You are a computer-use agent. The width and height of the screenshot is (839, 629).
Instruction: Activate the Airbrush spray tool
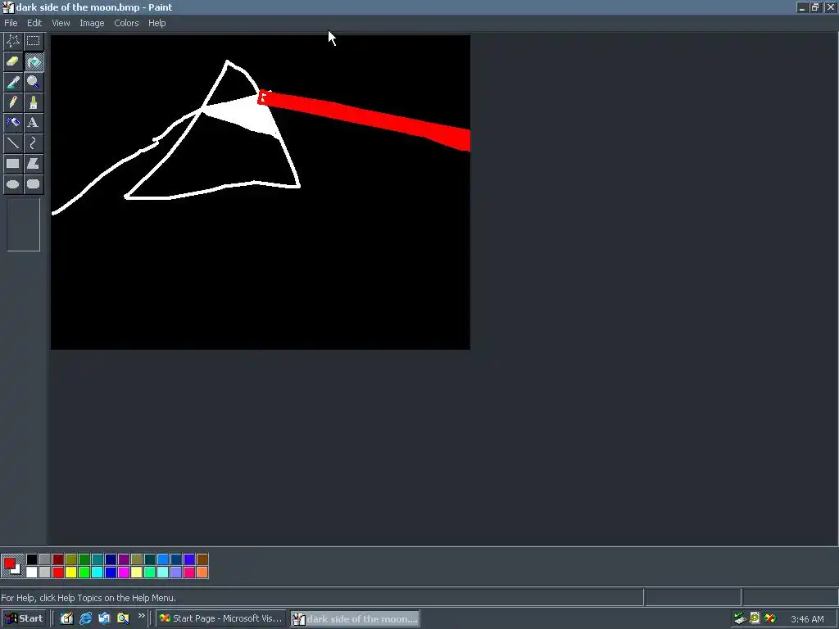click(x=13, y=123)
